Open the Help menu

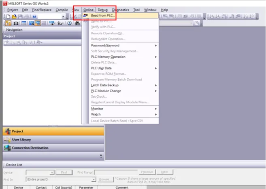[x=164, y=10]
